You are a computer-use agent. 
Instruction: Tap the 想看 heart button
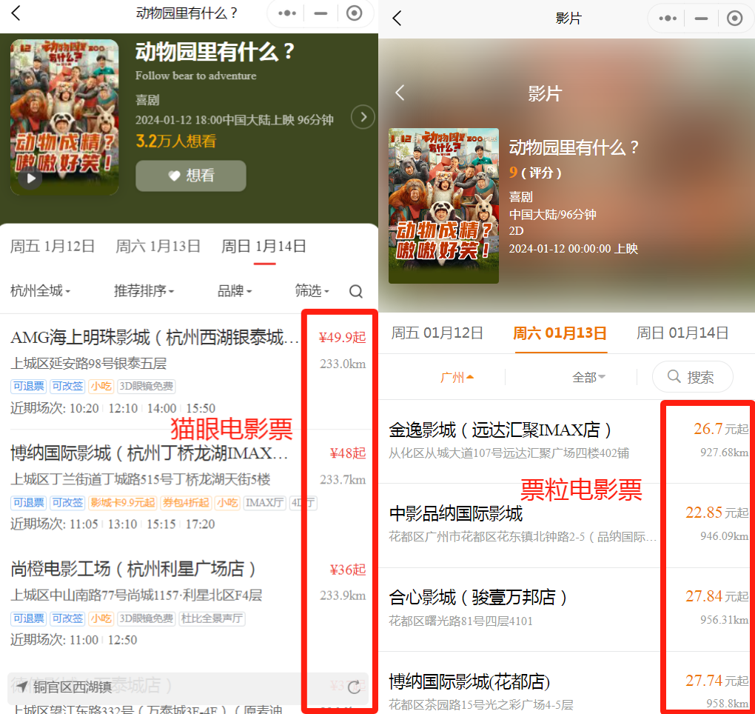(x=191, y=176)
